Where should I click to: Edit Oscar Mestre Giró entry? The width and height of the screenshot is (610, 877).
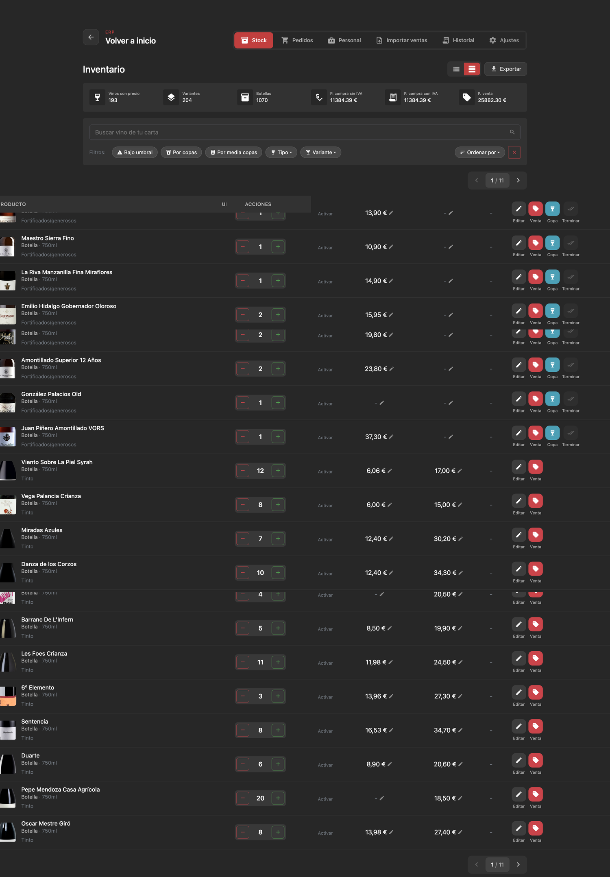coord(518,828)
